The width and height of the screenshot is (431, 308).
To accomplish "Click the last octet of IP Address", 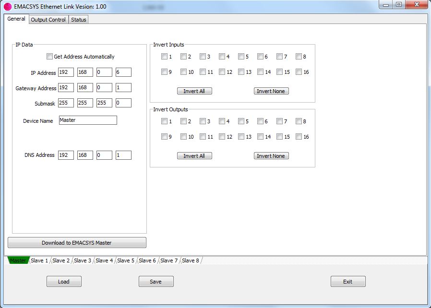I will (123, 72).
